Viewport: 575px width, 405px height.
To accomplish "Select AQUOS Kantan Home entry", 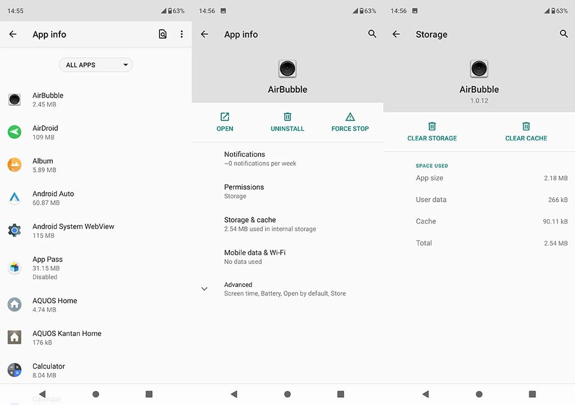I will click(x=95, y=337).
